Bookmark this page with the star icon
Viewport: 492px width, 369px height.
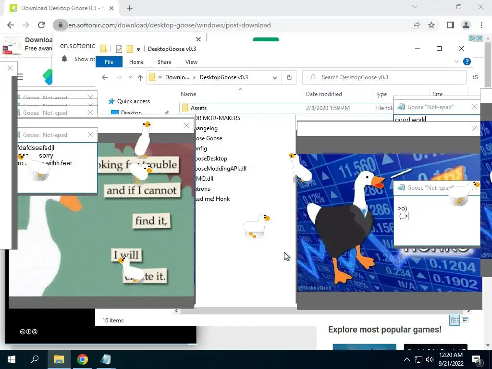point(431,25)
